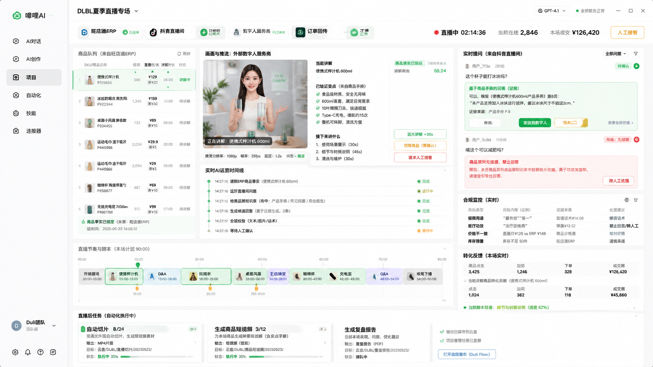Click the 转人工处理 button
Screen dimensions: 653x367
pyautogui.click(x=619, y=181)
